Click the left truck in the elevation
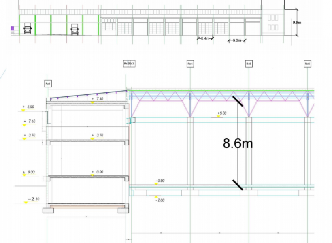Image resolution: width=332 pixels, height=243 pixels. pos(28,30)
